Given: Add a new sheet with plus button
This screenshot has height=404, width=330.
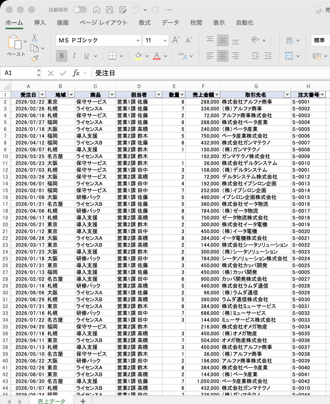Looking at the screenshot, I should [x=83, y=401].
